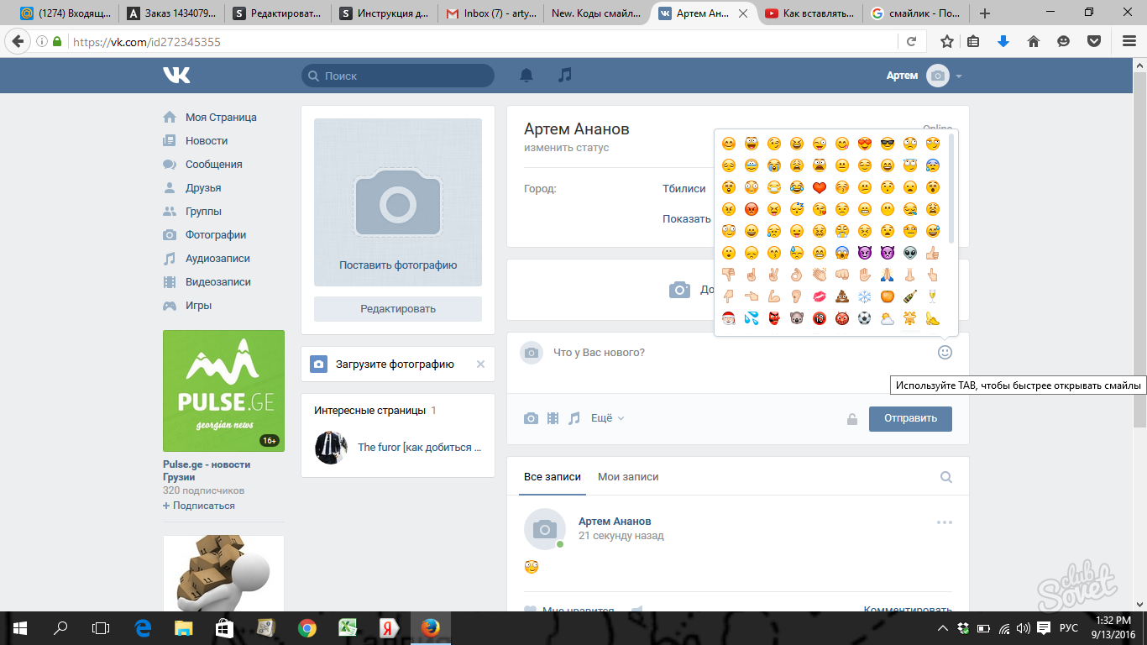Toggle friends-only lock on post
This screenshot has width=1147, height=645.
coord(852,419)
